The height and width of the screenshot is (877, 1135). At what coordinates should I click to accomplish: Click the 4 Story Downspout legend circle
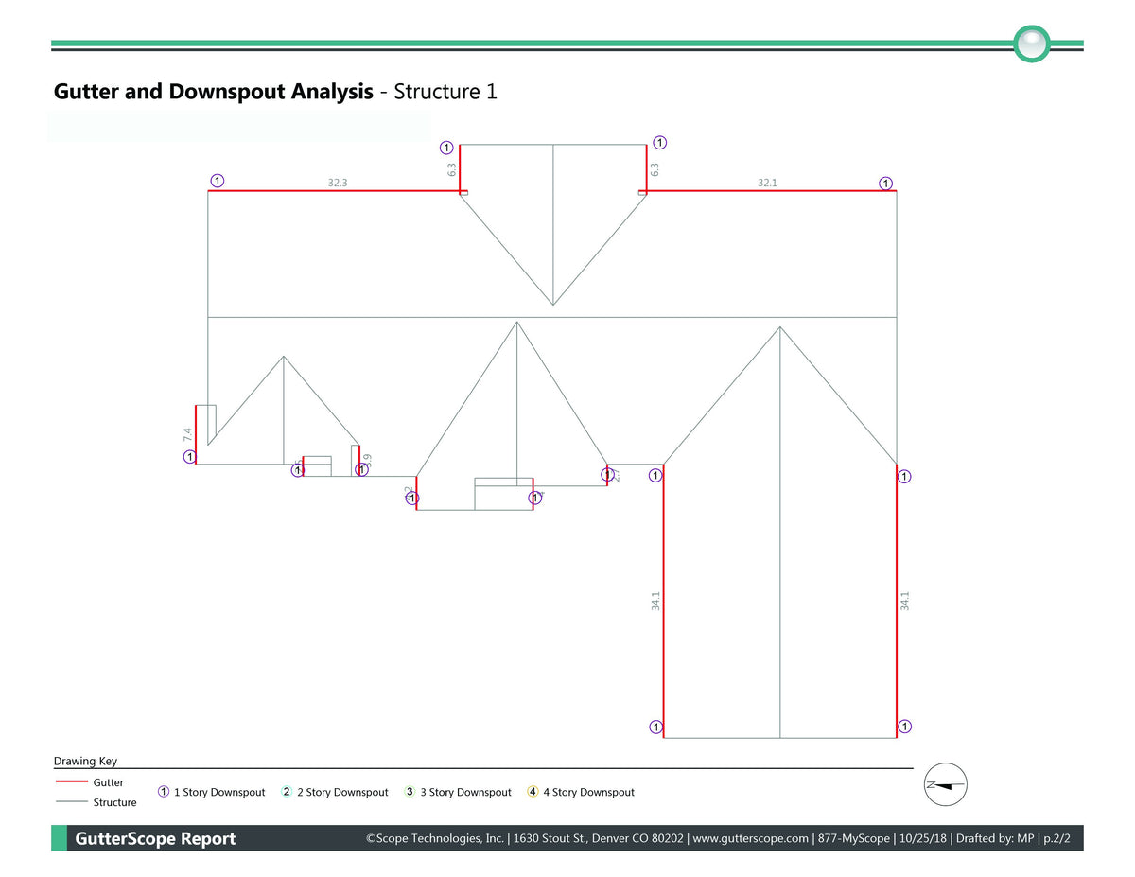point(533,792)
